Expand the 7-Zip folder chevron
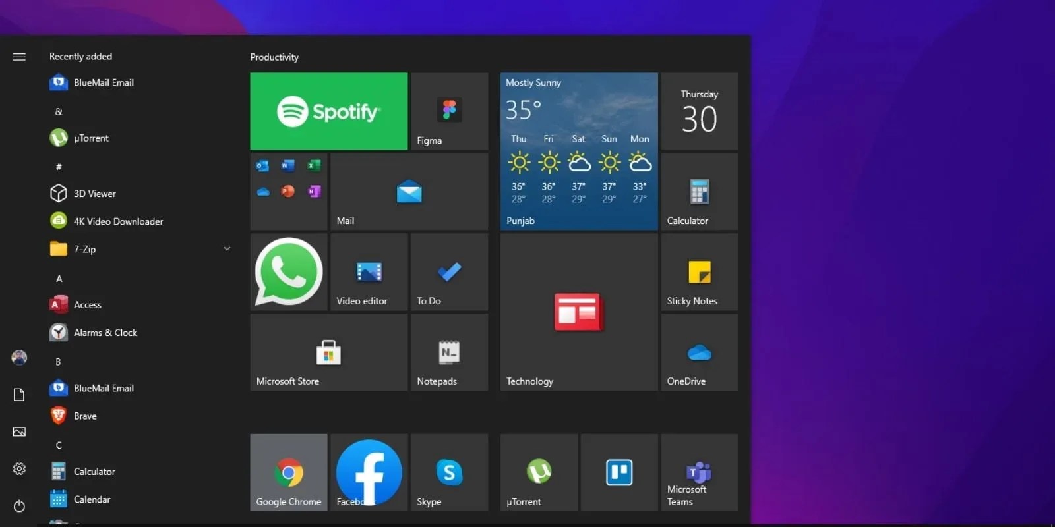 227,249
